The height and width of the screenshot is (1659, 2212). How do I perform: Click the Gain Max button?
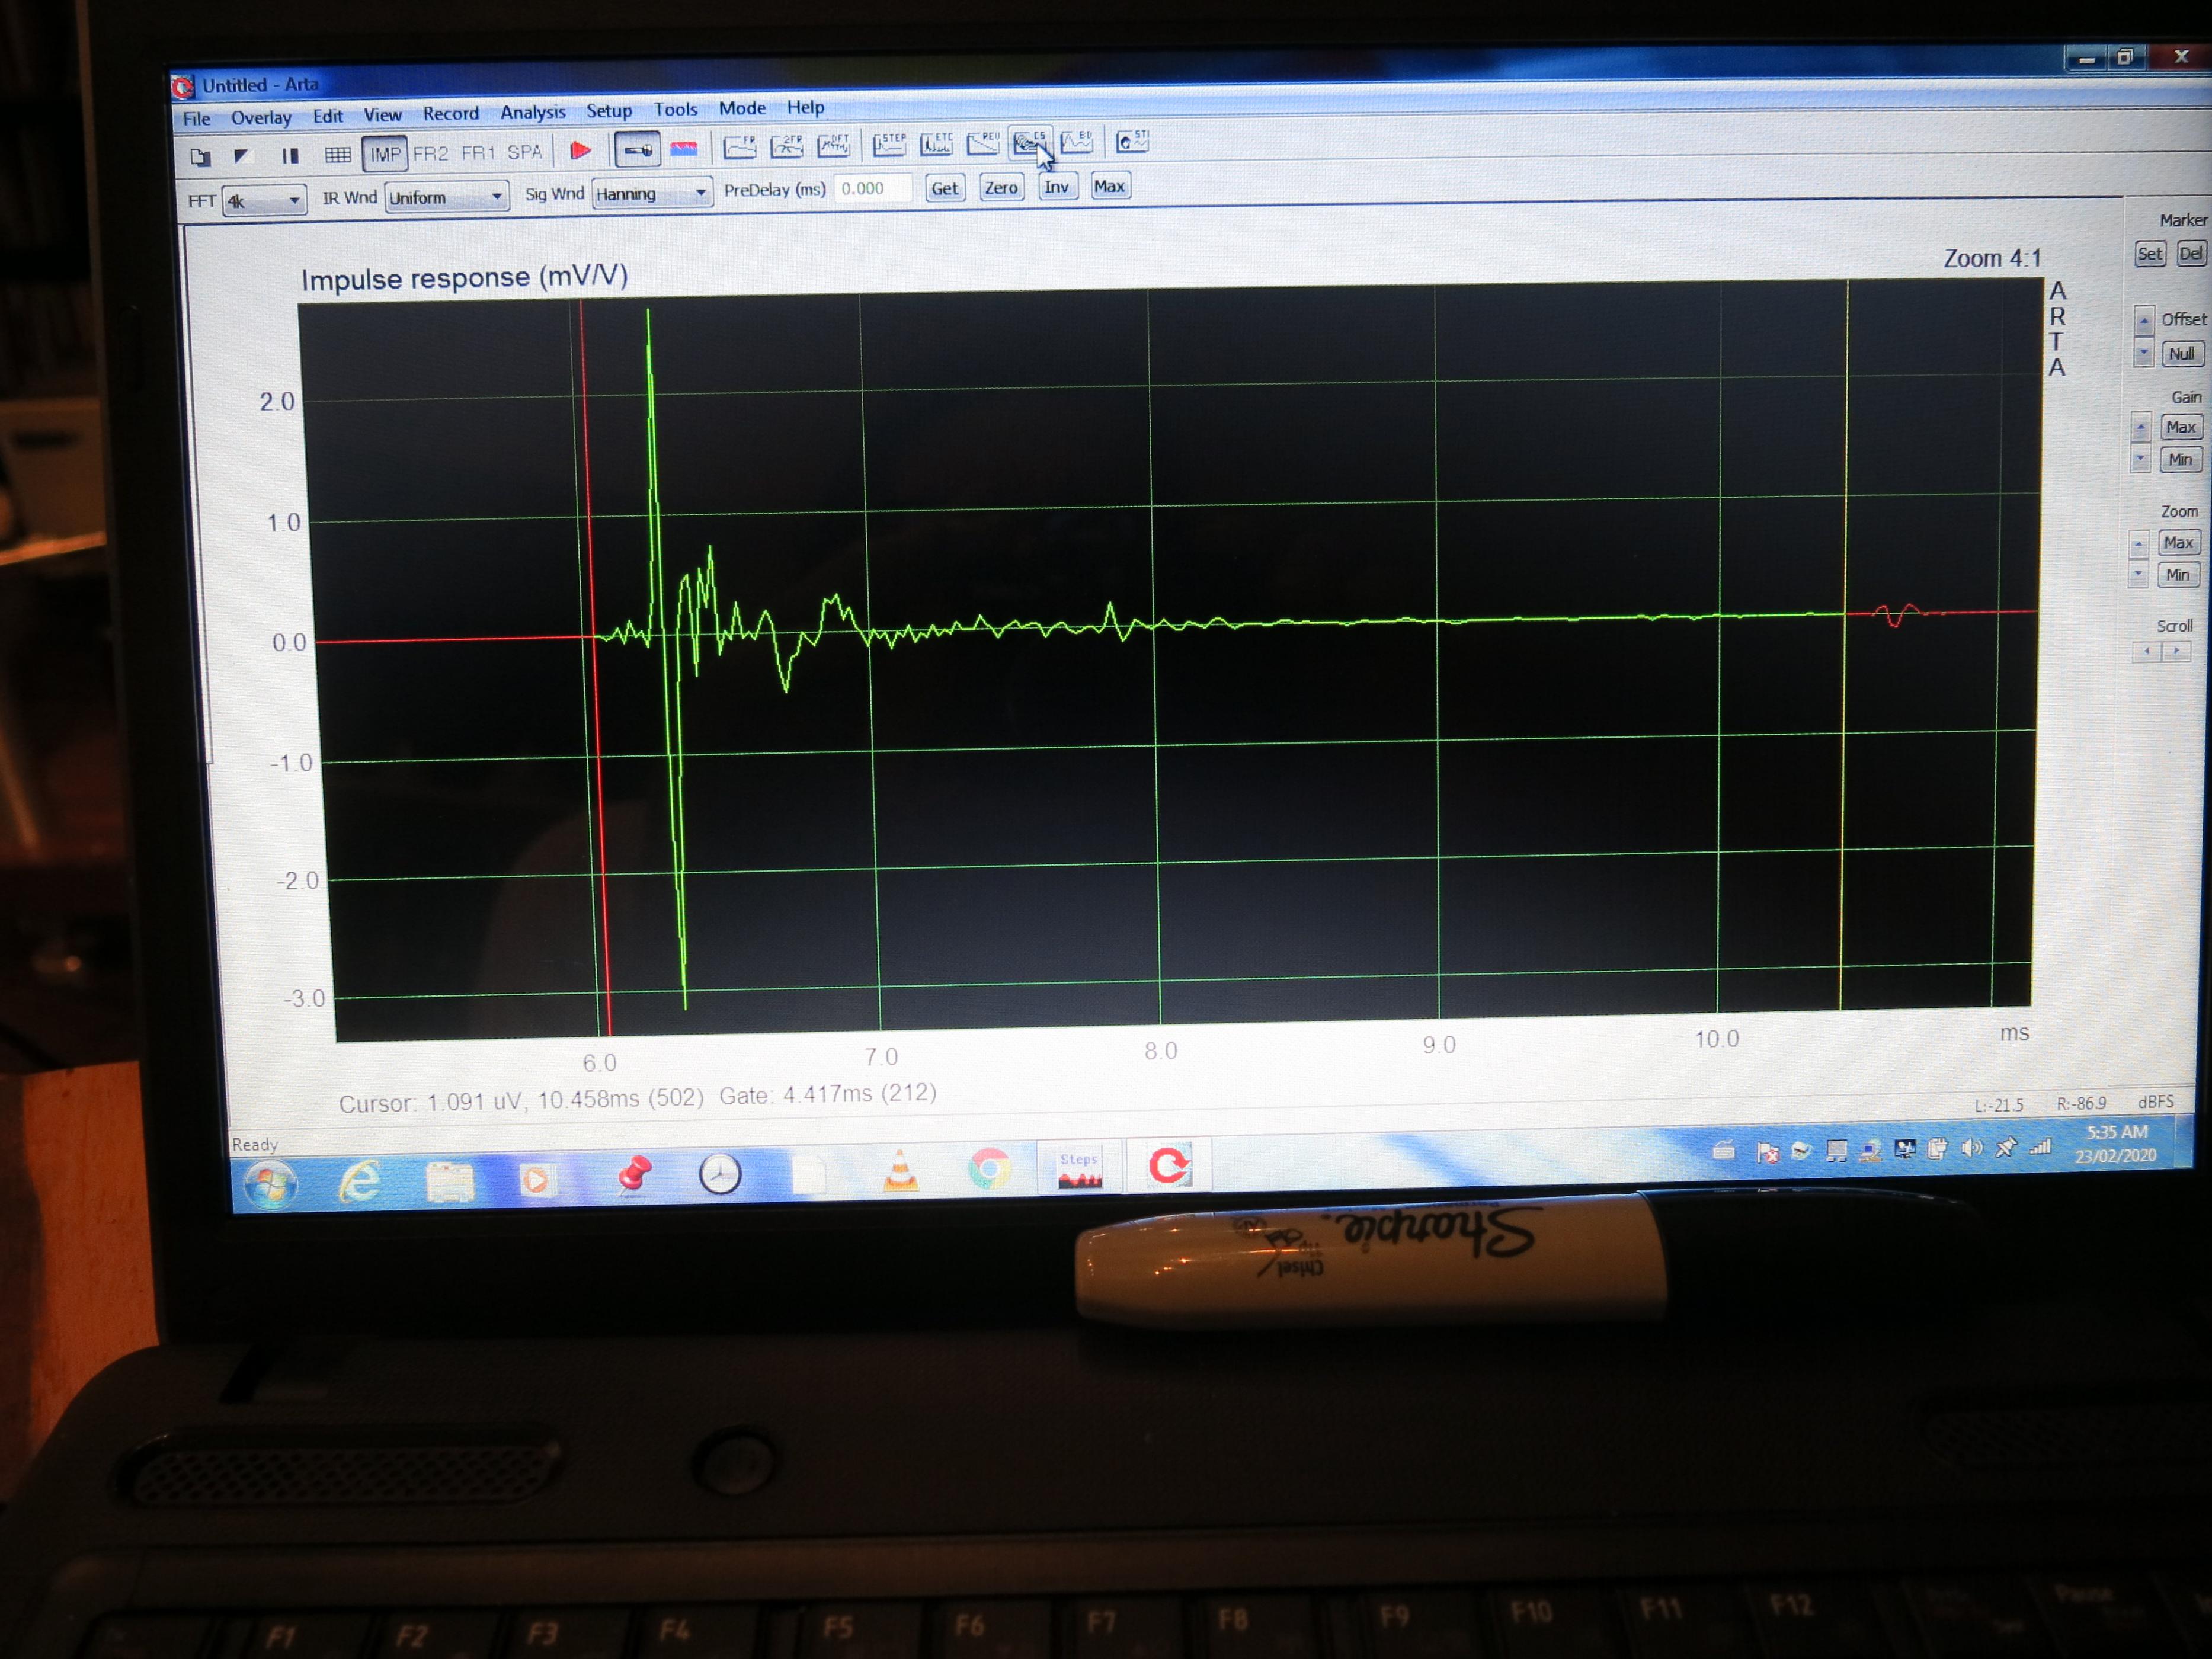tap(2180, 427)
